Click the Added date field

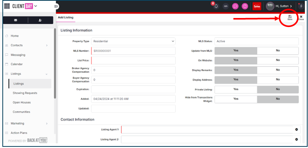133,99
